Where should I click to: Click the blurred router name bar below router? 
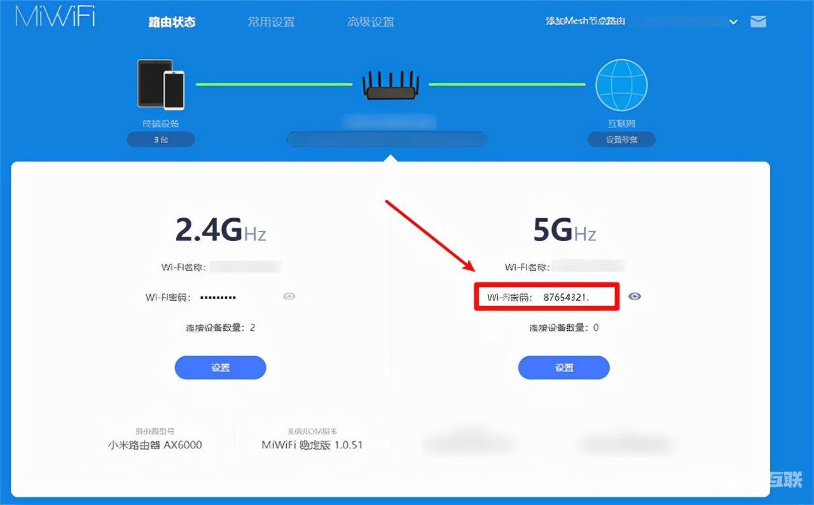(x=387, y=139)
